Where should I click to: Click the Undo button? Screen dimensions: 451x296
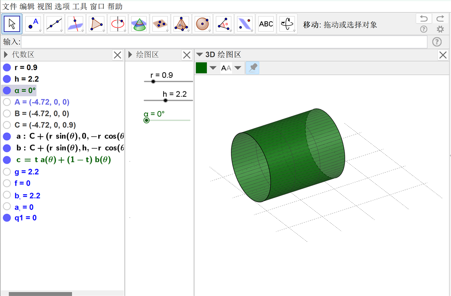(x=423, y=18)
